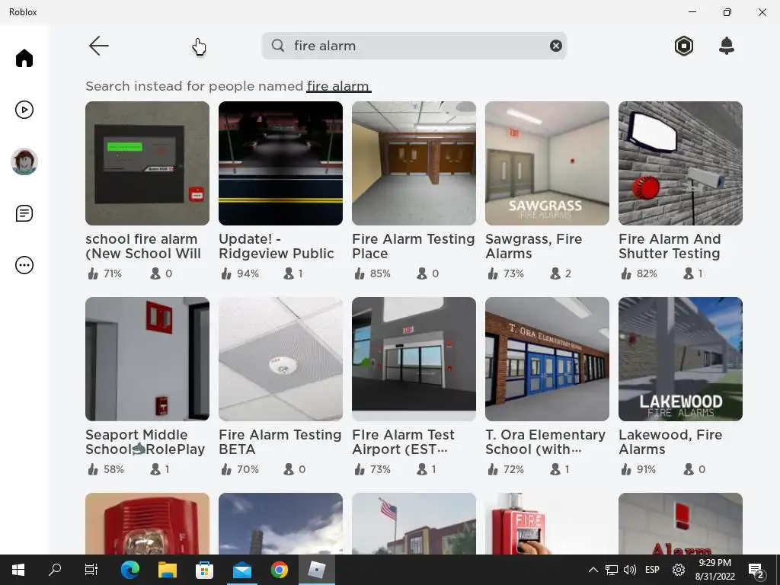
Task: Open the Action Center notifications icon
Action: click(x=756, y=571)
